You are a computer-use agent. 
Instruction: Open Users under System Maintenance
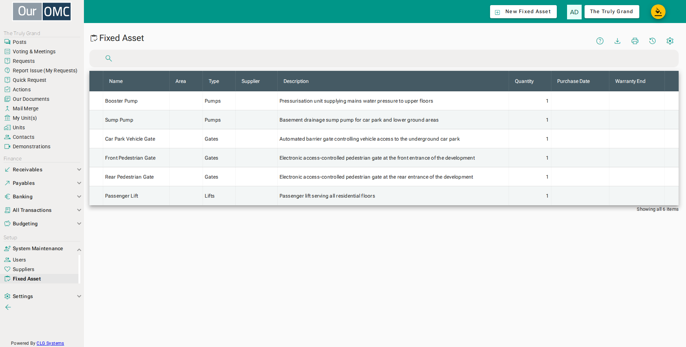[x=19, y=260]
